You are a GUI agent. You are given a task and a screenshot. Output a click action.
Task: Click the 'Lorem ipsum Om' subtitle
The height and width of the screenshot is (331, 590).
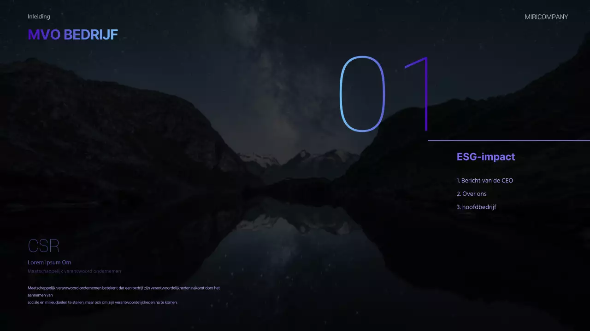(49, 263)
